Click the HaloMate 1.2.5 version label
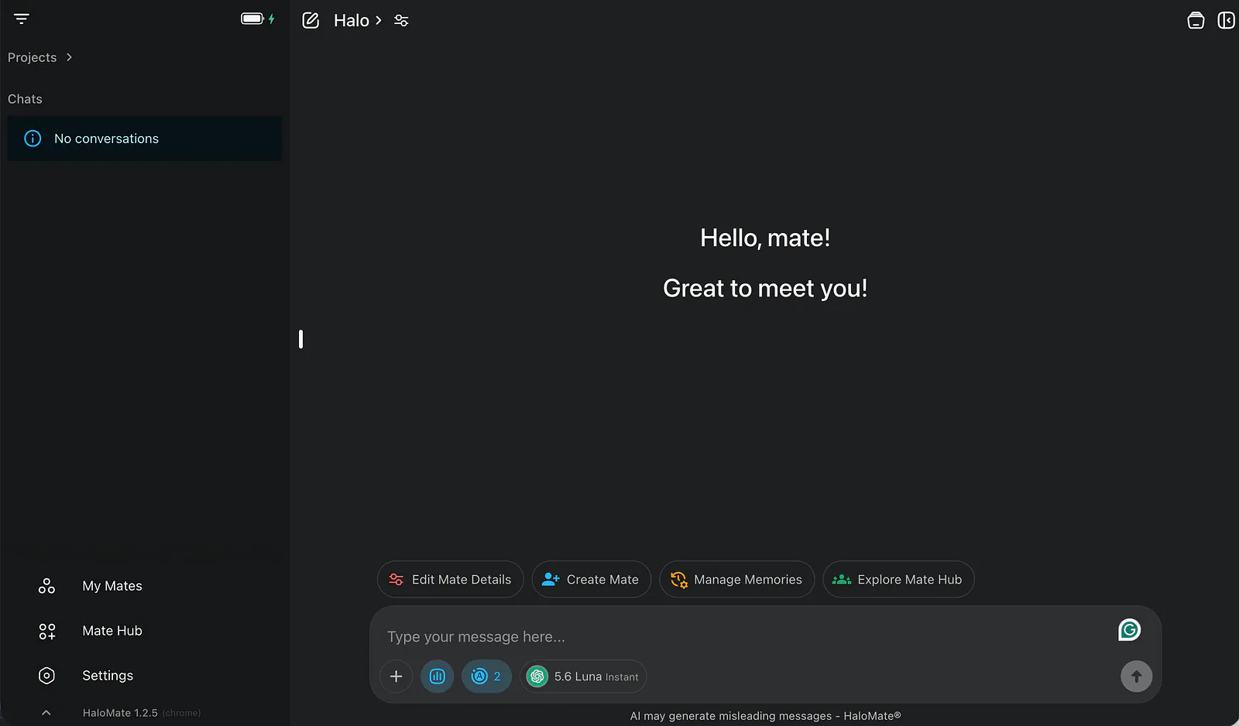 (x=120, y=713)
